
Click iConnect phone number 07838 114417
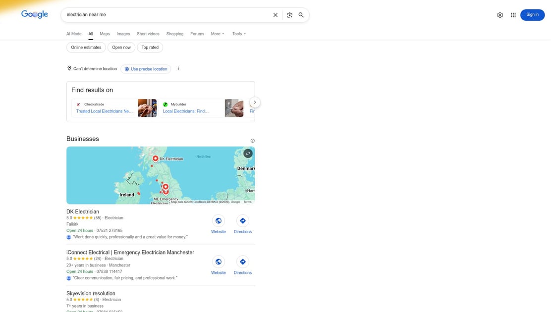tap(110, 272)
